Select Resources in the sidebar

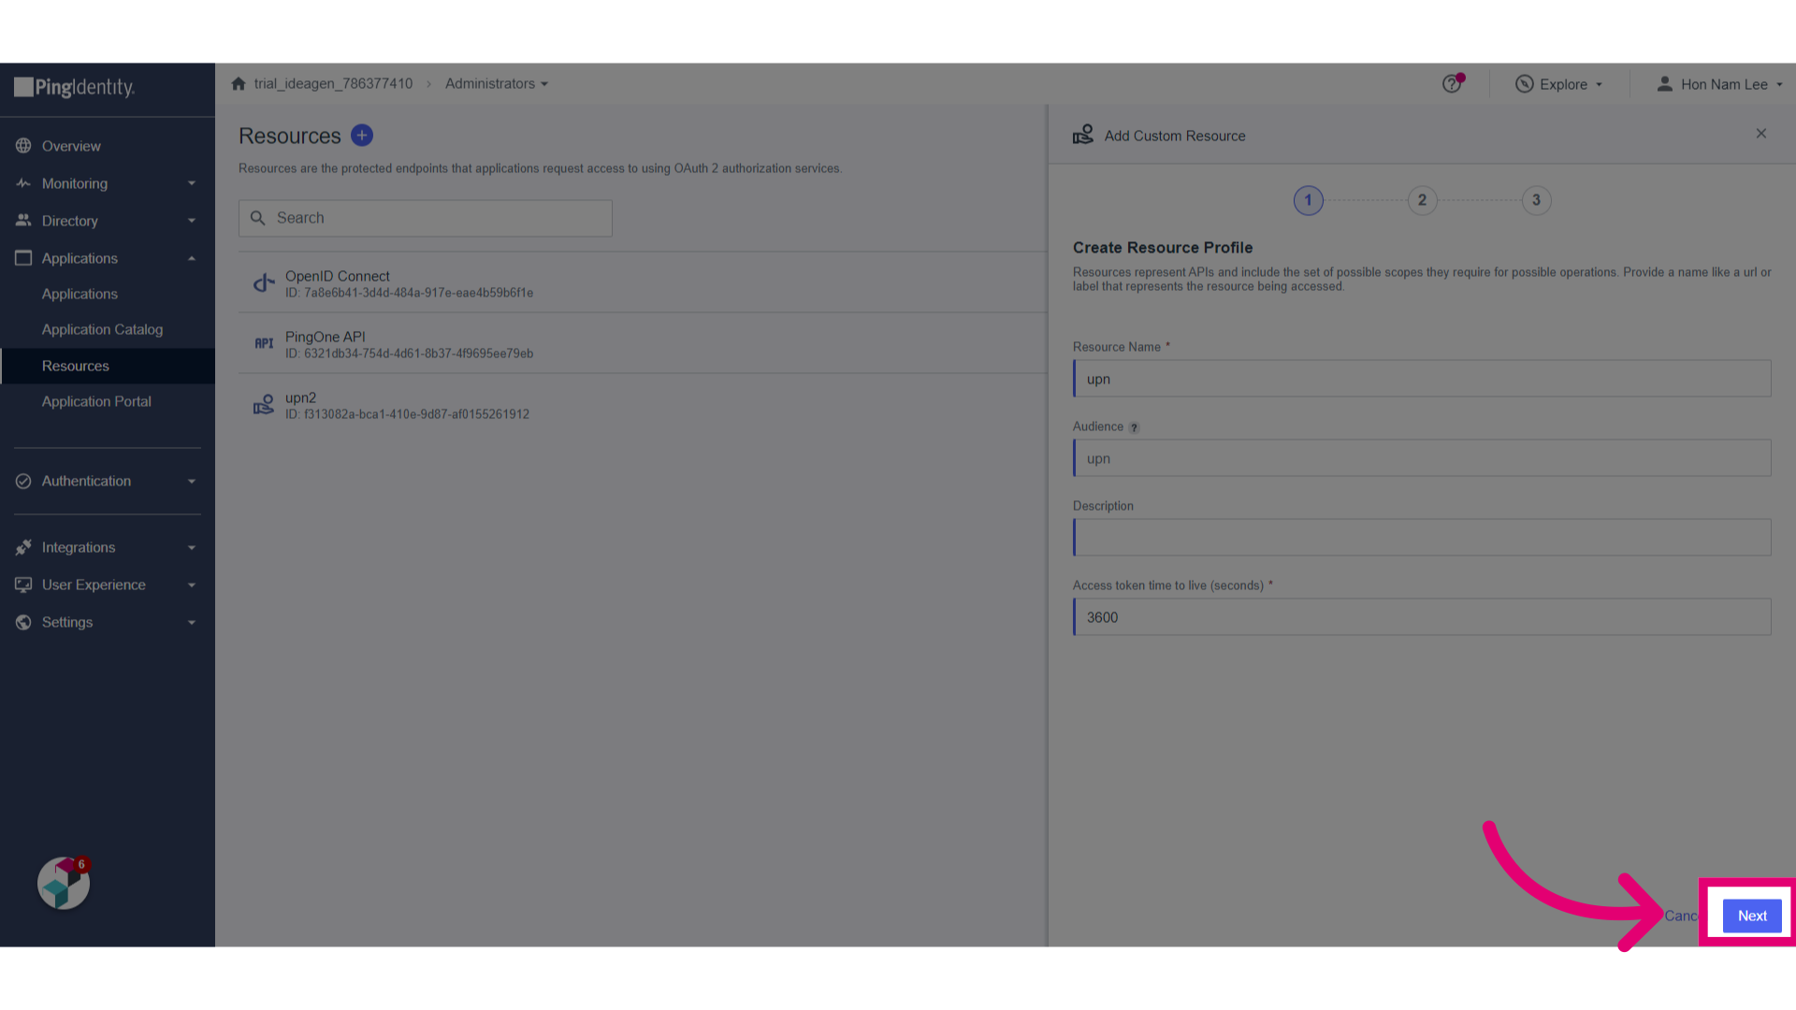(x=108, y=366)
